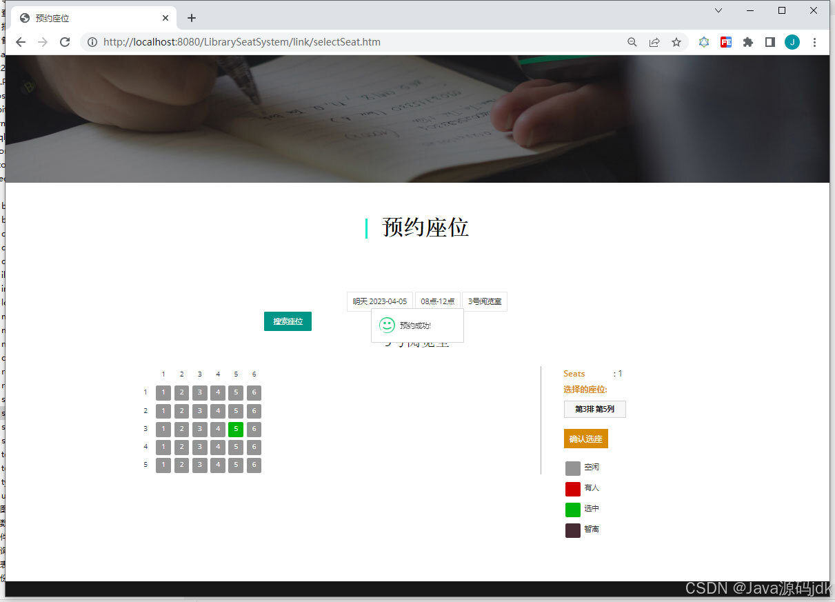Image resolution: width=835 pixels, height=602 pixels.
Task: Bookmark this page with the star icon
Action: (676, 42)
